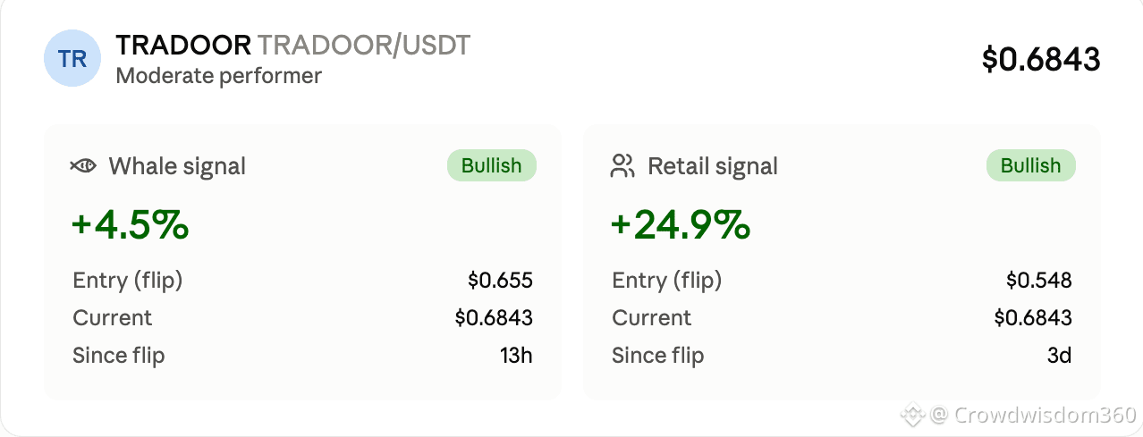The height and width of the screenshot is (437, 1143).
Task: Click the watermark logo beside Crowdwisdom360
Action: pos(912,415)
